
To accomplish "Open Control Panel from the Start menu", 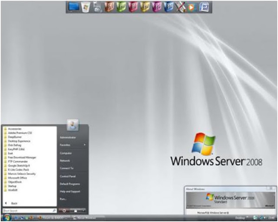I will click(68, 176).
